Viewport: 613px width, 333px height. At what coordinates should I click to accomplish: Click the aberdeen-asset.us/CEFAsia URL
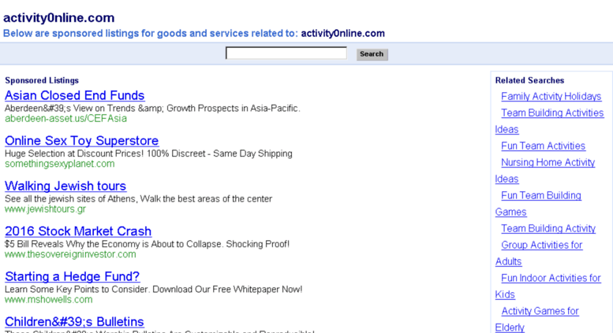point(65,119)
